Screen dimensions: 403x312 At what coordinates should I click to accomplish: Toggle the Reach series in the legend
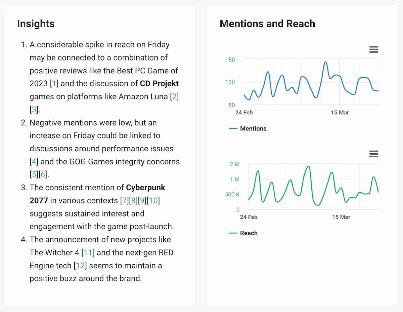[x=250, y=233]
